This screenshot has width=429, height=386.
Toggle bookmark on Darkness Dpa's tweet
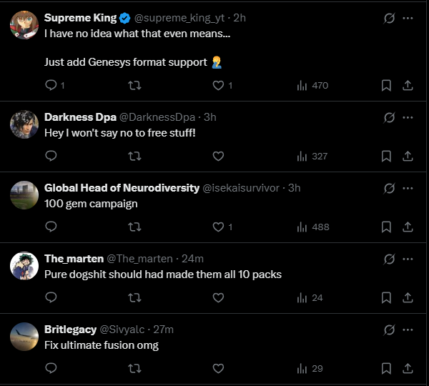coord(386,156)
